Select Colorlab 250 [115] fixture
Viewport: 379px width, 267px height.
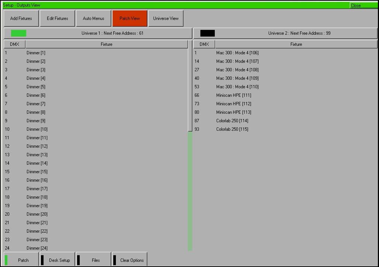(232, 129)
